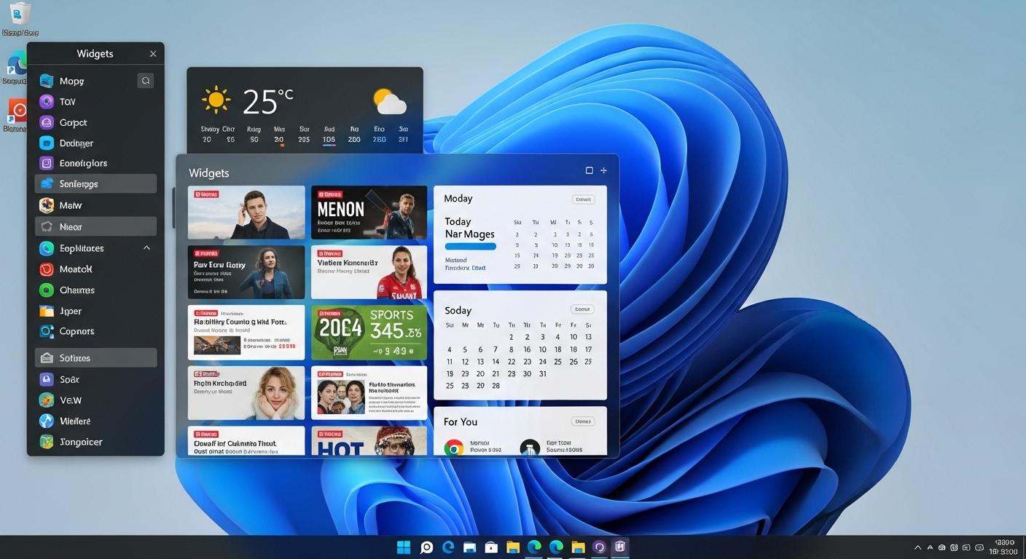
Task: Open the red Meatok icon in the sidebar
Action: tap(47, 269)
